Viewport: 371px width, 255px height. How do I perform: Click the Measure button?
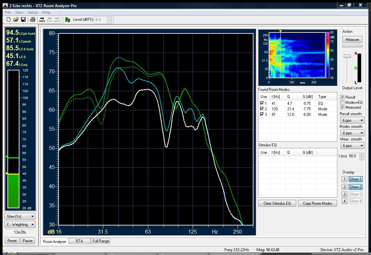352,40
